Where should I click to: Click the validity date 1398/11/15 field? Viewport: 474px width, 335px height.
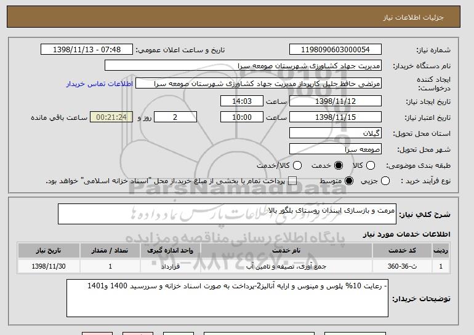(x=335, y=117)
